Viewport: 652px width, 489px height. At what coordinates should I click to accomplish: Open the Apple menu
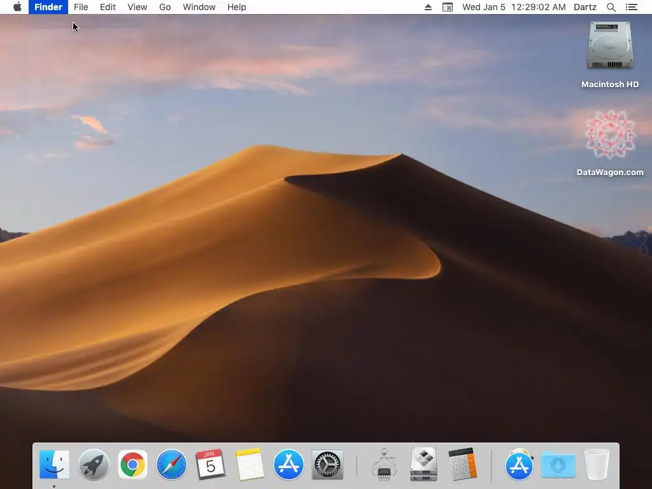click(x=17, y=7)
